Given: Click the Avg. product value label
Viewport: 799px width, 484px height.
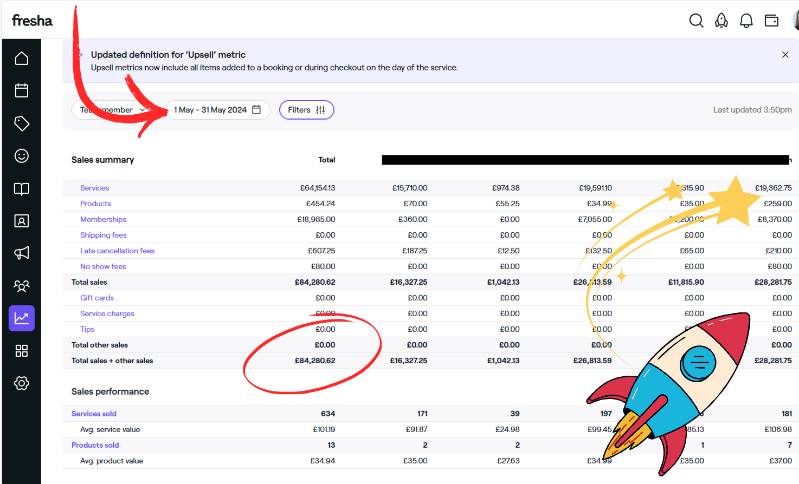Looking at the screenshot, I should (x=112, y=461).
